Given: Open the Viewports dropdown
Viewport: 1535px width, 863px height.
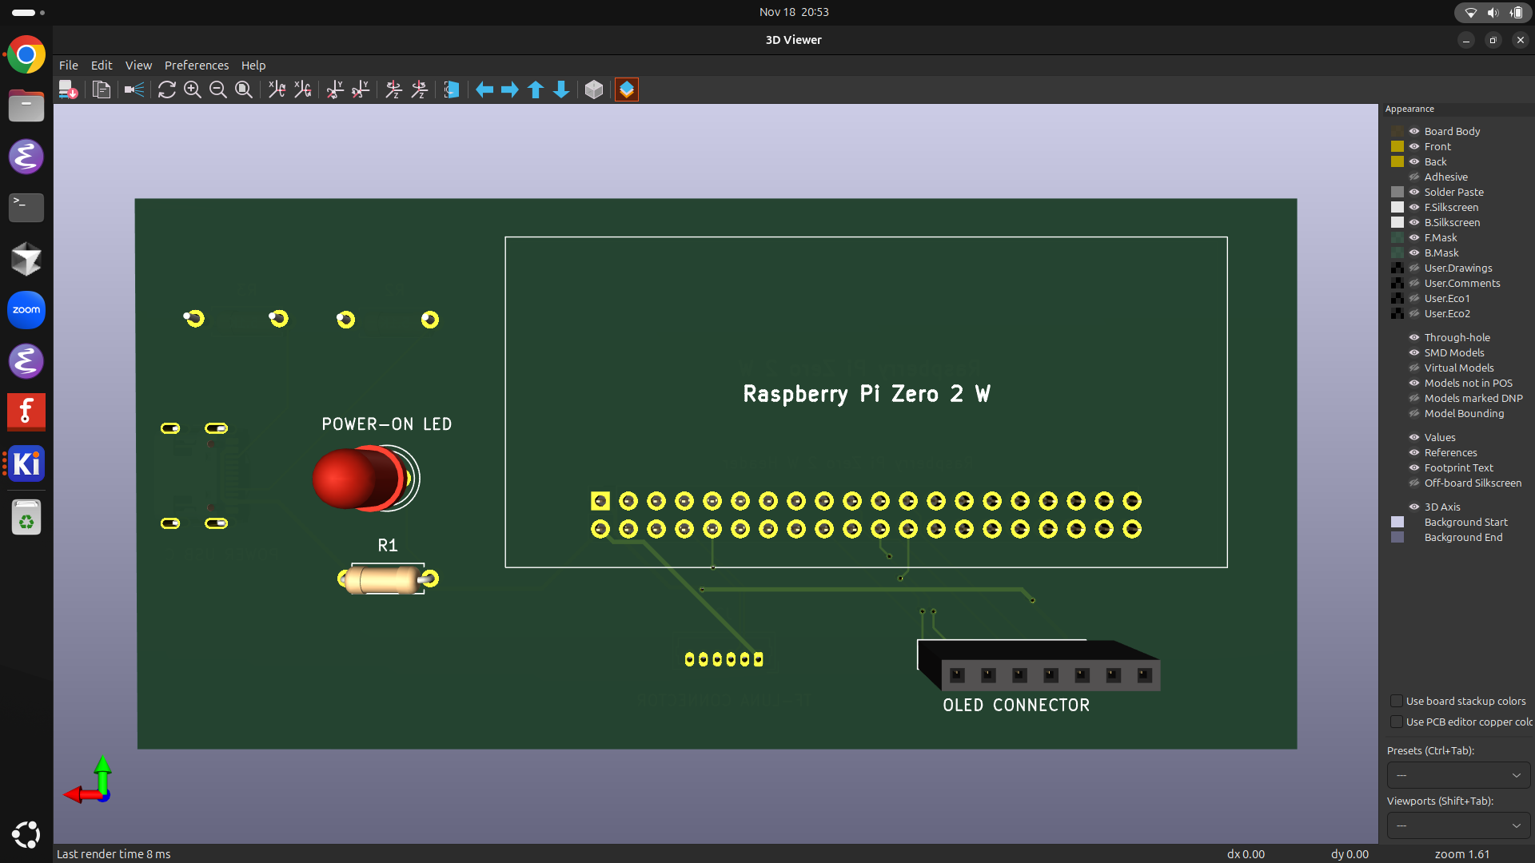Looking at the screenshot, I should click(1458, 825).
